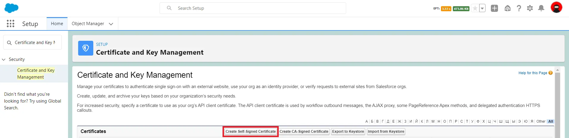Open the Object Manager tab
Image resolution: width=569 pixels, height=138 pixels.
pos(88,24)
